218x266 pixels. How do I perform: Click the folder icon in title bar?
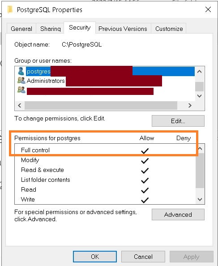click(10, 9)
